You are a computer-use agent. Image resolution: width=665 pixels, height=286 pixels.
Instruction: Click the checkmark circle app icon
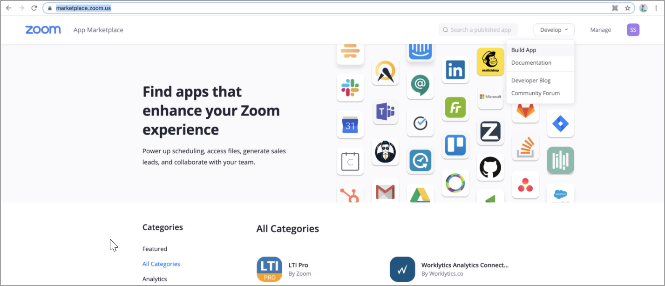(420, 123)
